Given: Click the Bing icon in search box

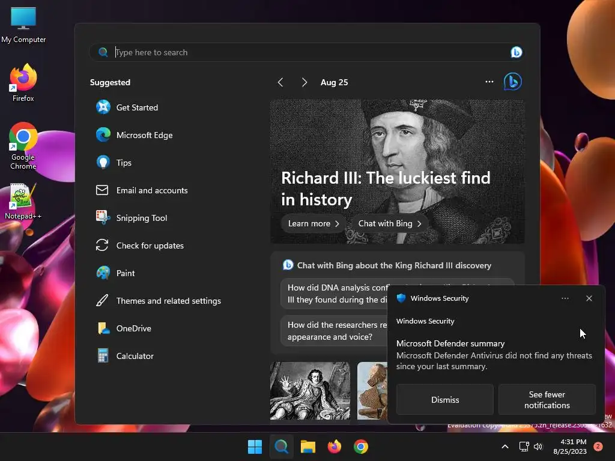Looking at the screenshot, I should pyautogui.click(x=516, y=52).
